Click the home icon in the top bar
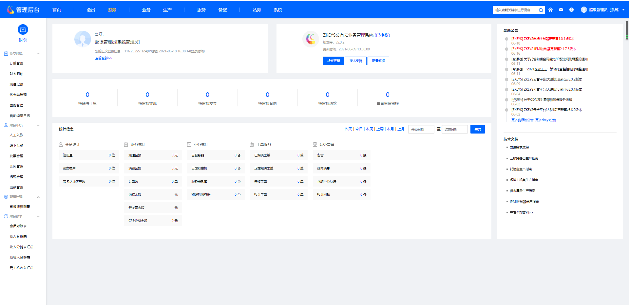The image size is (629, 305). click(x=550, y=10)
